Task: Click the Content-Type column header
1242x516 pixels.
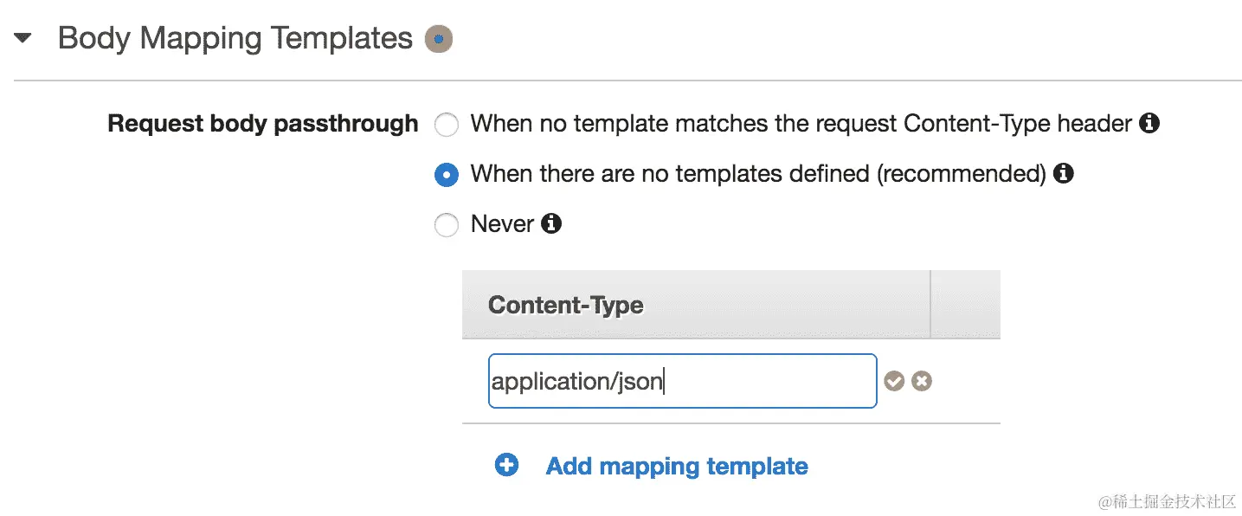Action: 566,305
